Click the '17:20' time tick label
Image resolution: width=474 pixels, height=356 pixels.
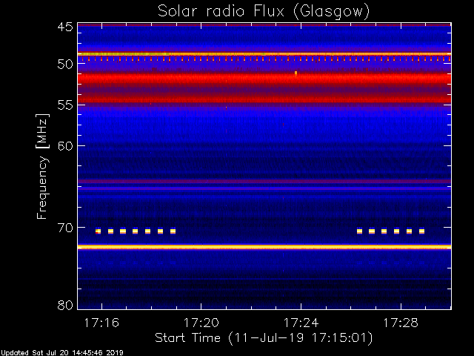click(x=201, y=323)
